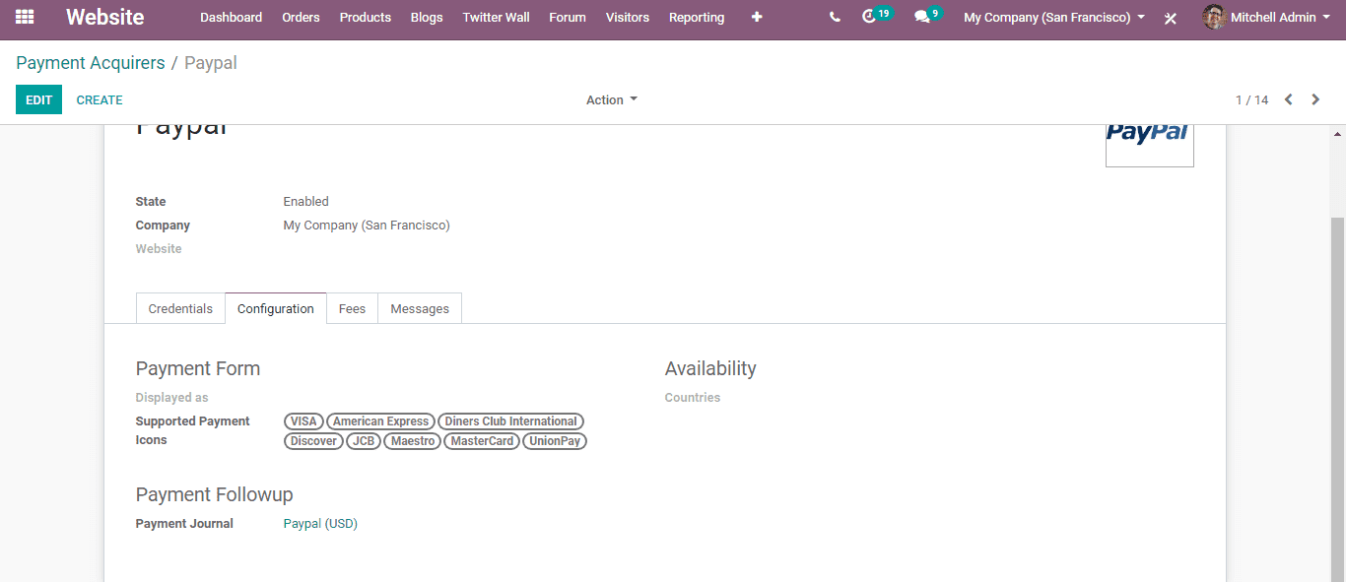Open conversations icon with 9 badge
This screenshot has height=582, width=1346.
click(928, 16)
